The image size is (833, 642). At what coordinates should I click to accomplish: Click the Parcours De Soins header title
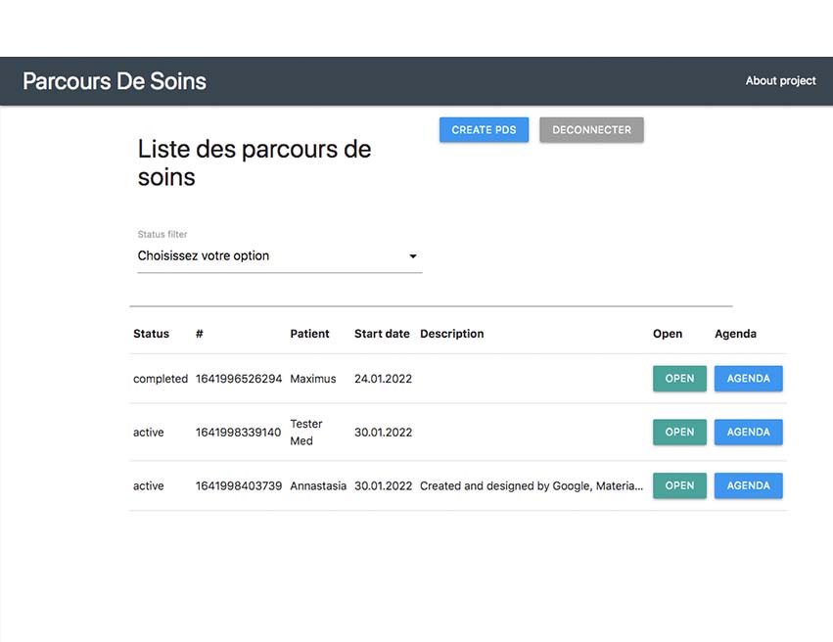pyautogui.click(x=115, y=81)
